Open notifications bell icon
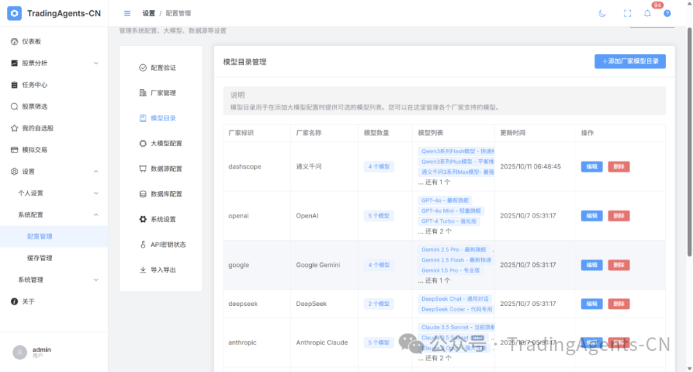Screen dimensions: 693x372 (647, 13)
